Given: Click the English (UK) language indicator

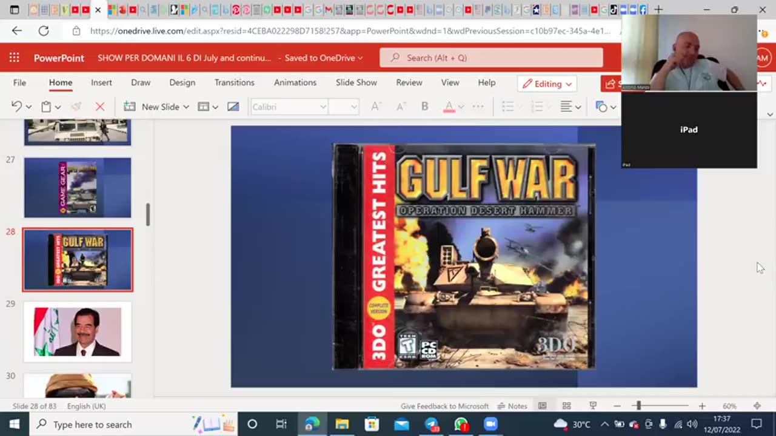Looking at the screenshot, I should point(86,406).
